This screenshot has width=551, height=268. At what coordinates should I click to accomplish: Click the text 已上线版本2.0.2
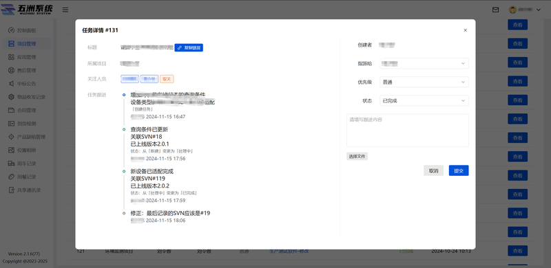tap(150, 186)
